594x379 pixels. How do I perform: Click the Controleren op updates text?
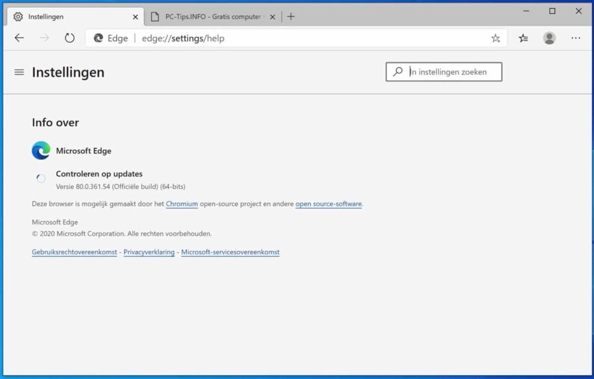tap(99, 174)
